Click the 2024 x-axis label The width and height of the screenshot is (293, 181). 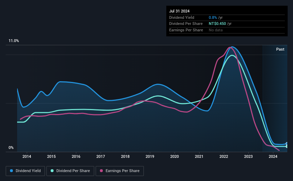pos(273,156)
